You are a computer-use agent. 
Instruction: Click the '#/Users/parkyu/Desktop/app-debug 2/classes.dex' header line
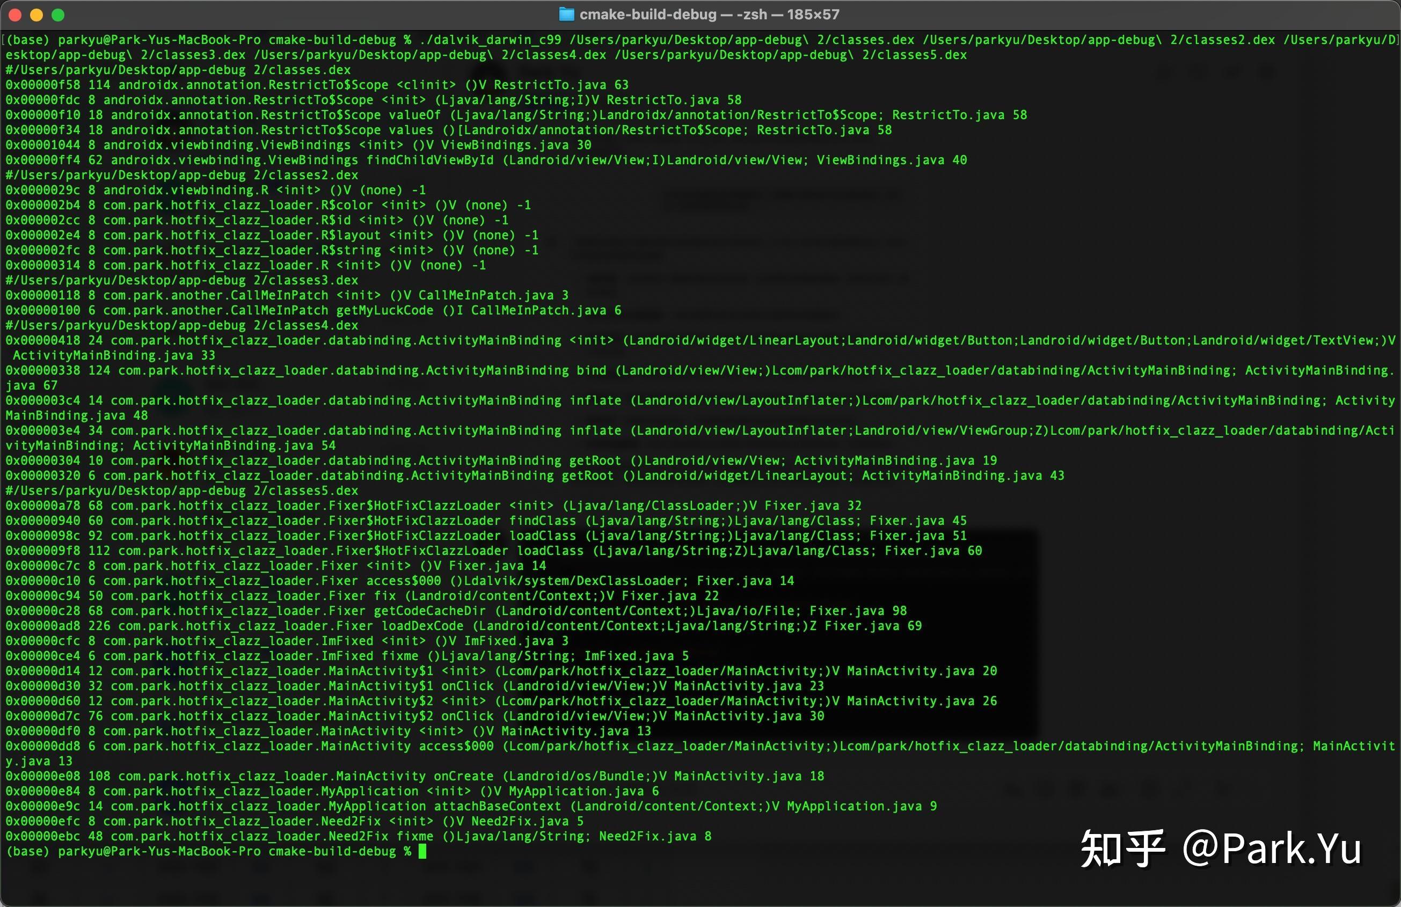(178, 69)
